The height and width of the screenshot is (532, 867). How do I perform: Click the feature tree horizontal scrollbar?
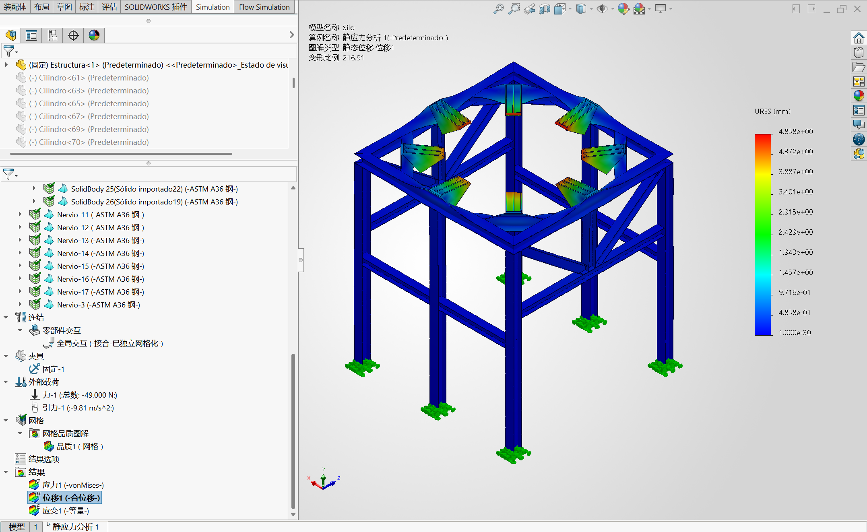pyautogui.click(x=121, y=154)
